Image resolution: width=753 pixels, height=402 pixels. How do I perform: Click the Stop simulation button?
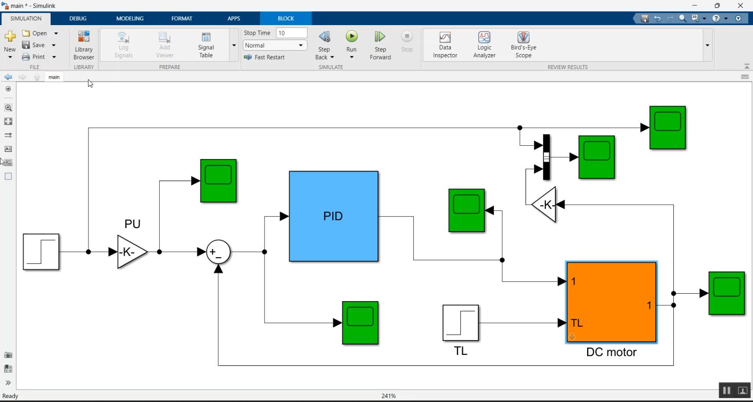407,42
